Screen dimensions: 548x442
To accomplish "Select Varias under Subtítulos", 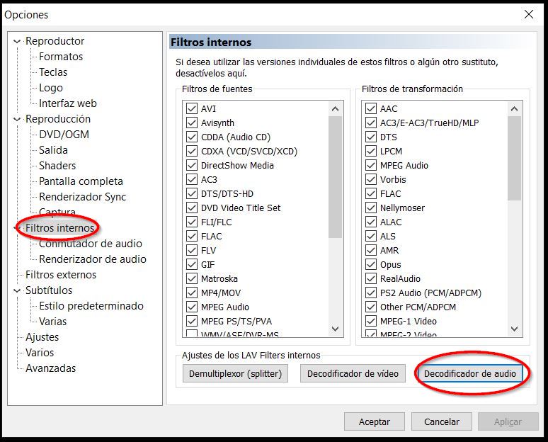I will click(x=53, y=322).
